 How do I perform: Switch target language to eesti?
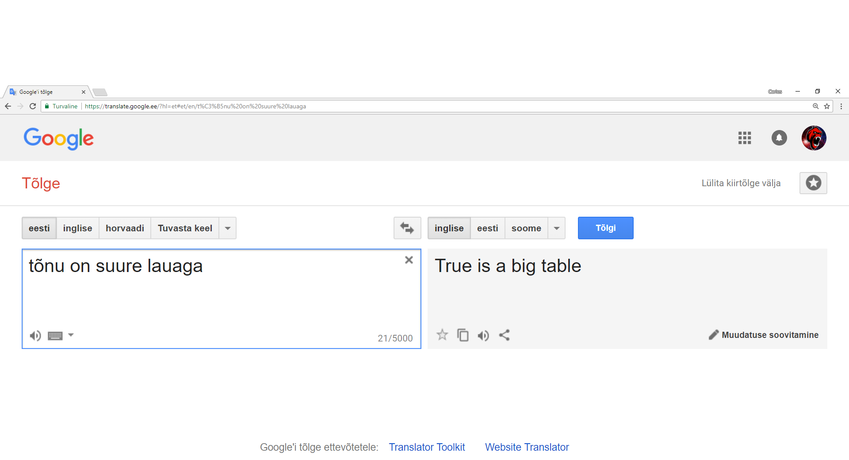pyautogui.click(x=487, y=228)
